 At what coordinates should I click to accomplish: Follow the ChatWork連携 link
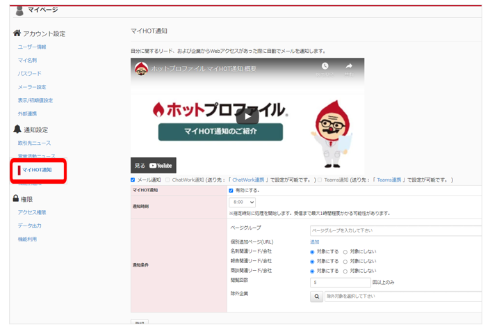pos(248,180)
